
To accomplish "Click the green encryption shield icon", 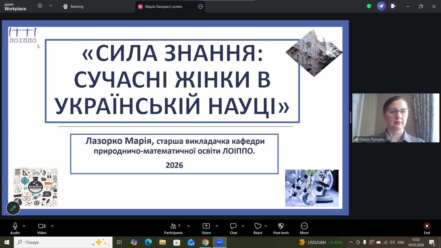I will tap(369, 6).
